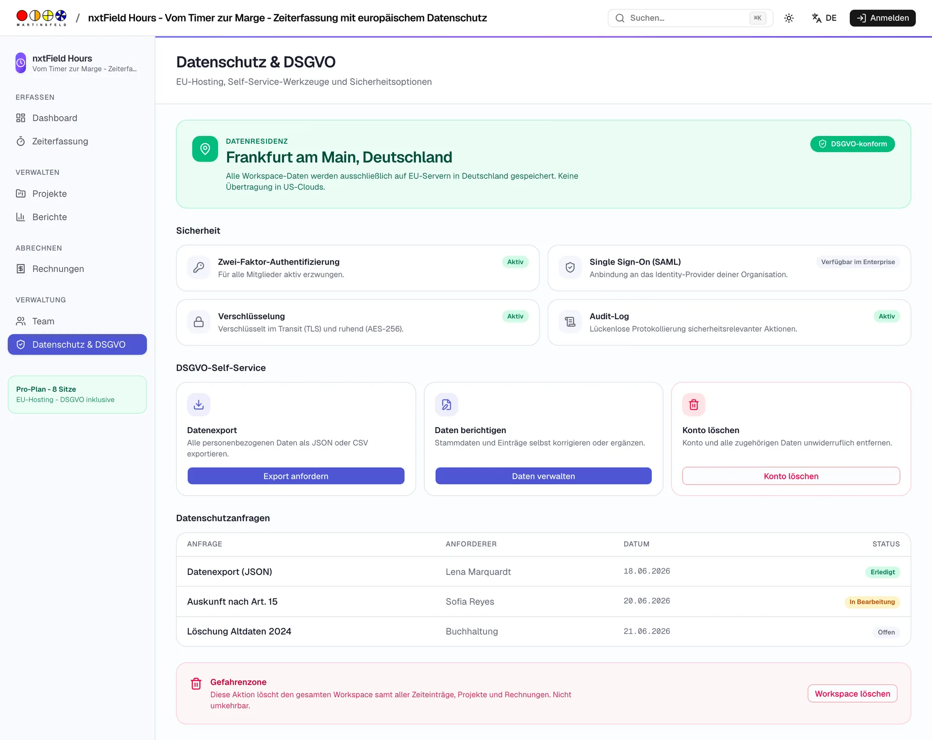The height and width of the screenshot is (740, 932).
Task: Click Aktiv badge on Verschlüsselung card
Action: (515, 316)
